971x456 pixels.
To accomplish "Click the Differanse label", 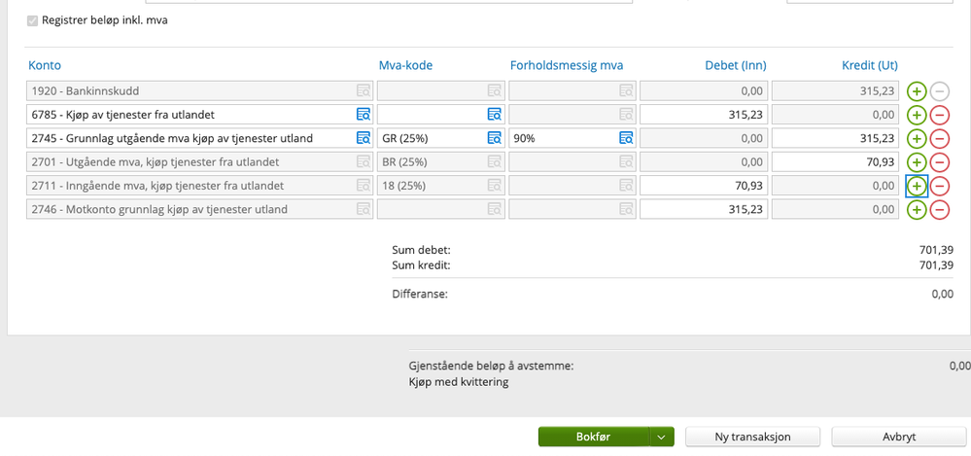I will coord(420,294).
